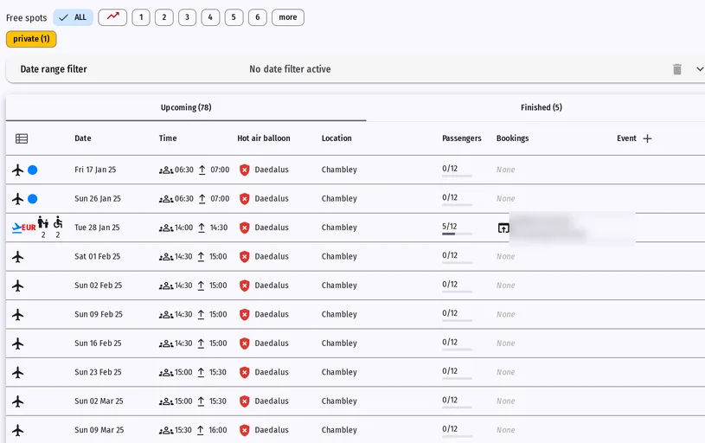
Task: Open the more free spots options
Action: pyautogui.click(x=288, y=17)
